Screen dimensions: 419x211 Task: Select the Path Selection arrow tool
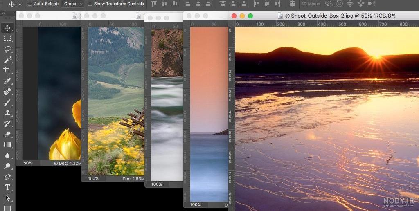(x=7, y=198)
